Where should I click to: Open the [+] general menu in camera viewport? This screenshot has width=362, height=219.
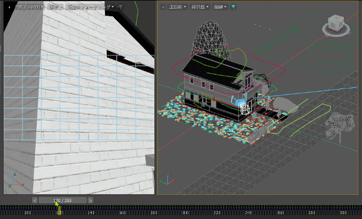pos(9,7)
